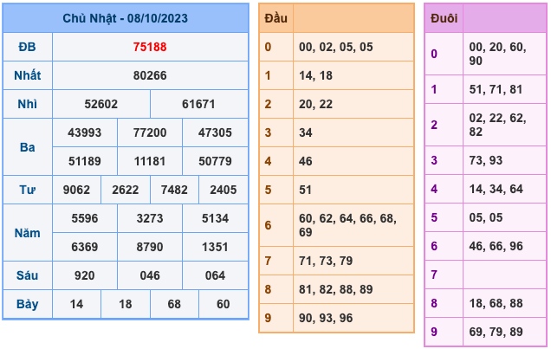The height and width of the screenshot is (349, 551).
Task: Click the Chủ Nhật - 08/10/2023 date header
Action: [126, 18]
